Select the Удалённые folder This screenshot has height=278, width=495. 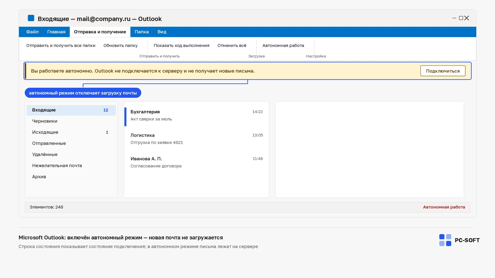coord(71,154)
